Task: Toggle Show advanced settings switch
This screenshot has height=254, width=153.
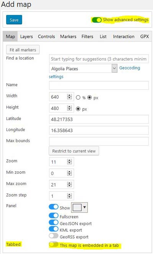Action: 96,20
